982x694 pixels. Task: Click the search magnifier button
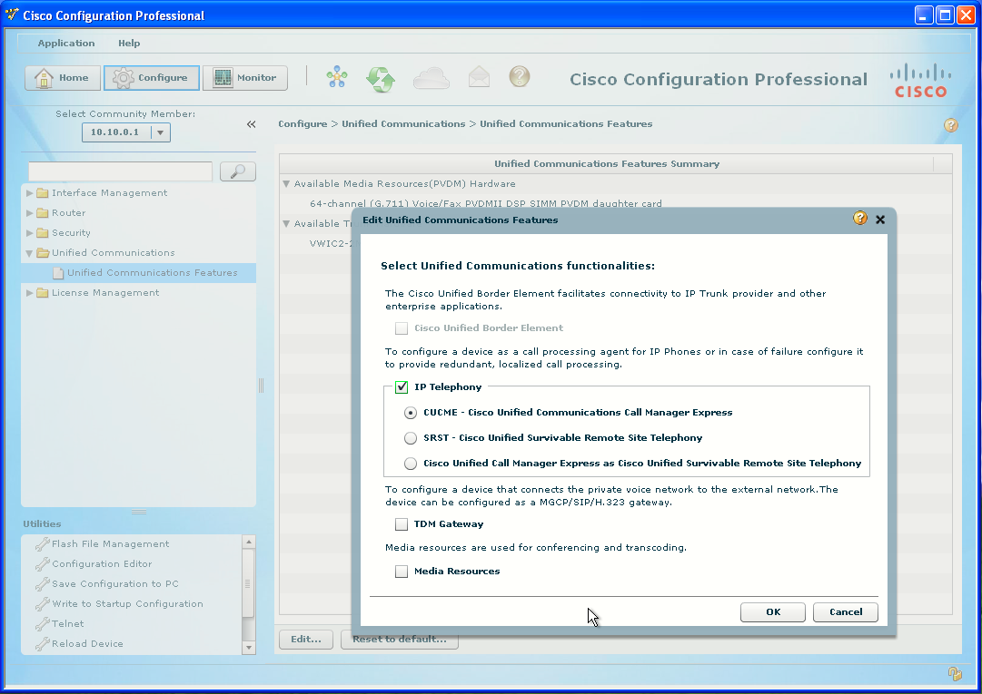coord(238,171)
